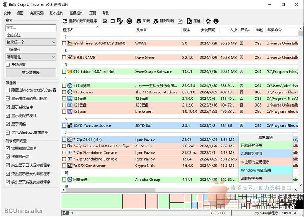
Task: Click the Windows商店应用 cyan legend swatch
Action: [266, 170]
